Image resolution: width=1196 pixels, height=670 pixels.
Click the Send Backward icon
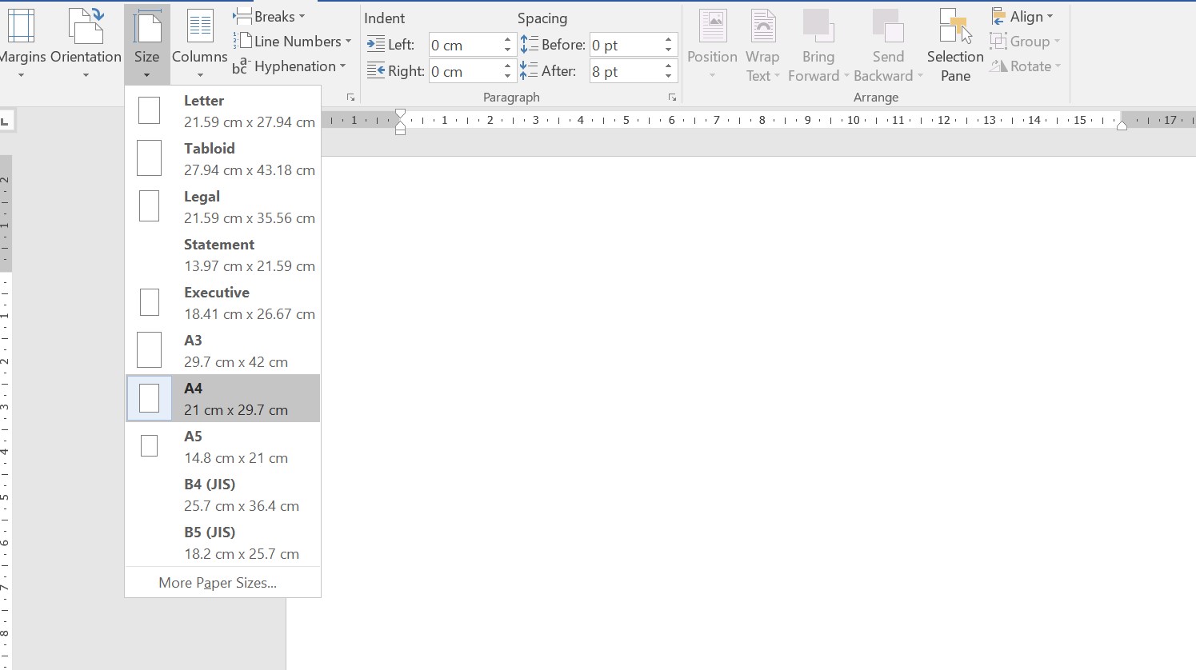pyautogui.click(x=887, y=28)
